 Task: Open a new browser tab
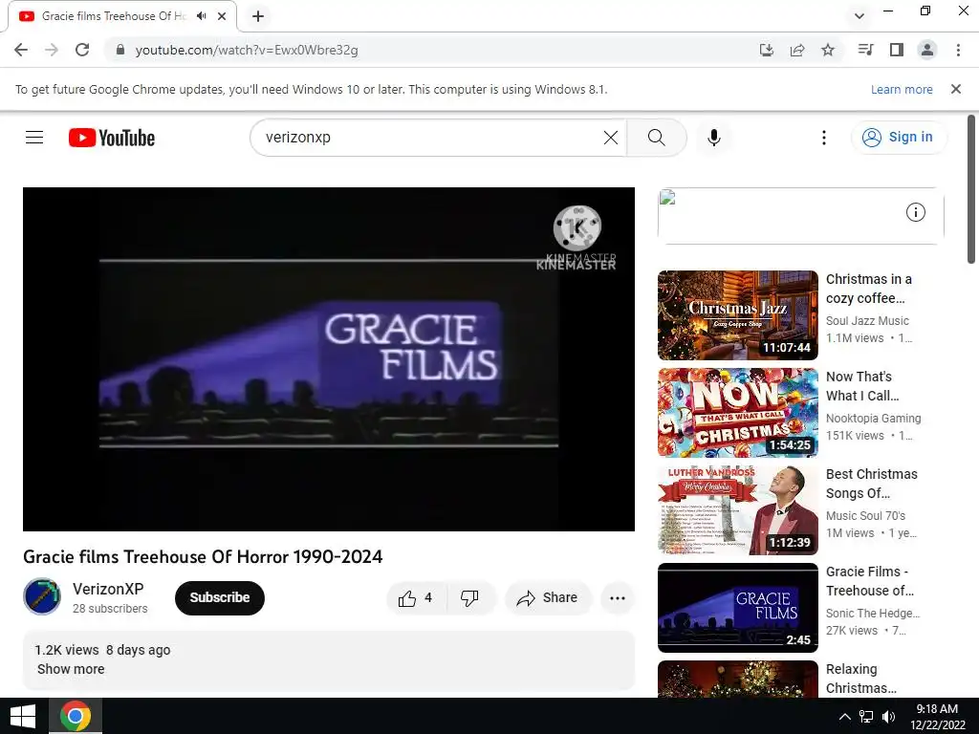tap(258, 16)
